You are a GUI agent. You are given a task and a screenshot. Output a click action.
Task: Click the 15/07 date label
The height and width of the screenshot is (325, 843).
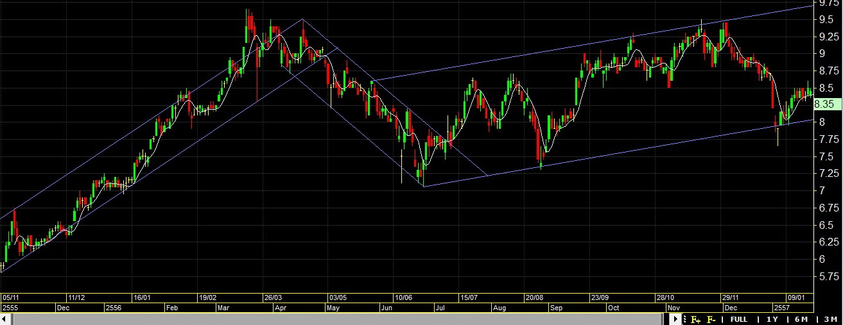point(469,298)
